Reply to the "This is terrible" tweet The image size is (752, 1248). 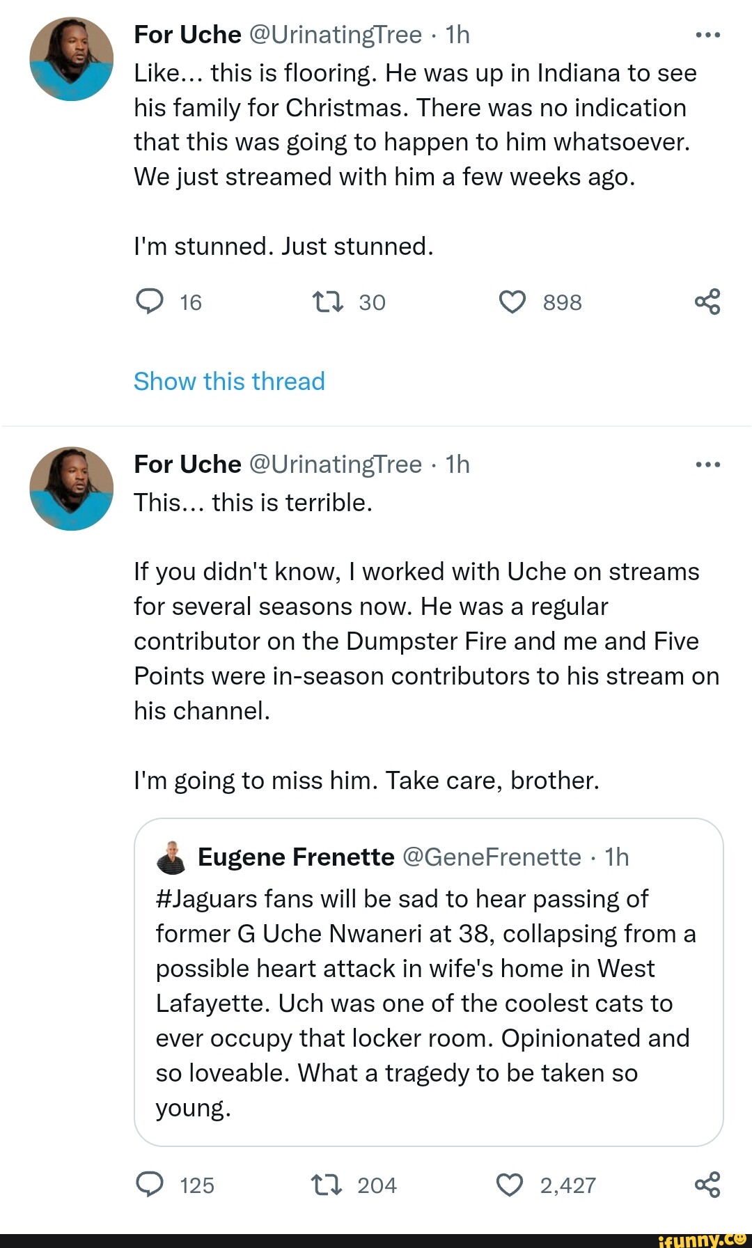[x=149, y=1185]
